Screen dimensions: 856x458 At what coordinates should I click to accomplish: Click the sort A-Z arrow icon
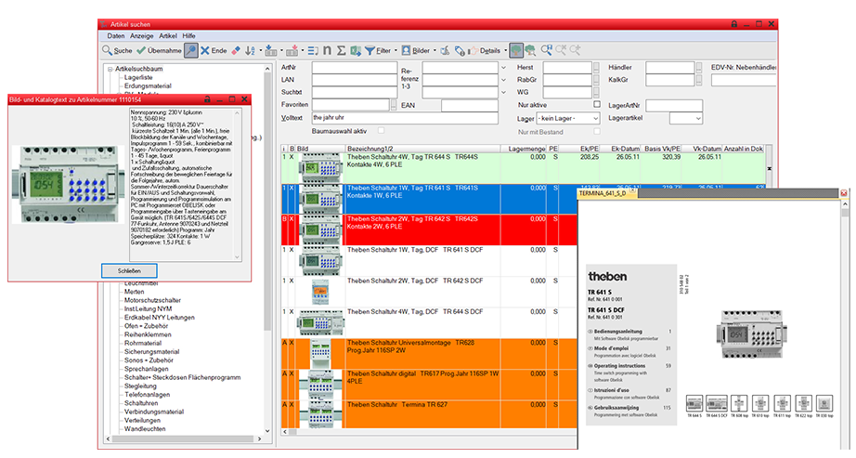(x=250, y=51)
